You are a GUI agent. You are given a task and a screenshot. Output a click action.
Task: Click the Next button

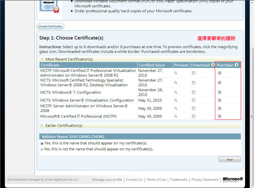coord(230,159)
